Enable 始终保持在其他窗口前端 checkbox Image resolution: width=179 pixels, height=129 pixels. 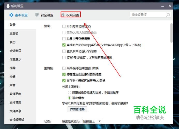(64, 68)
